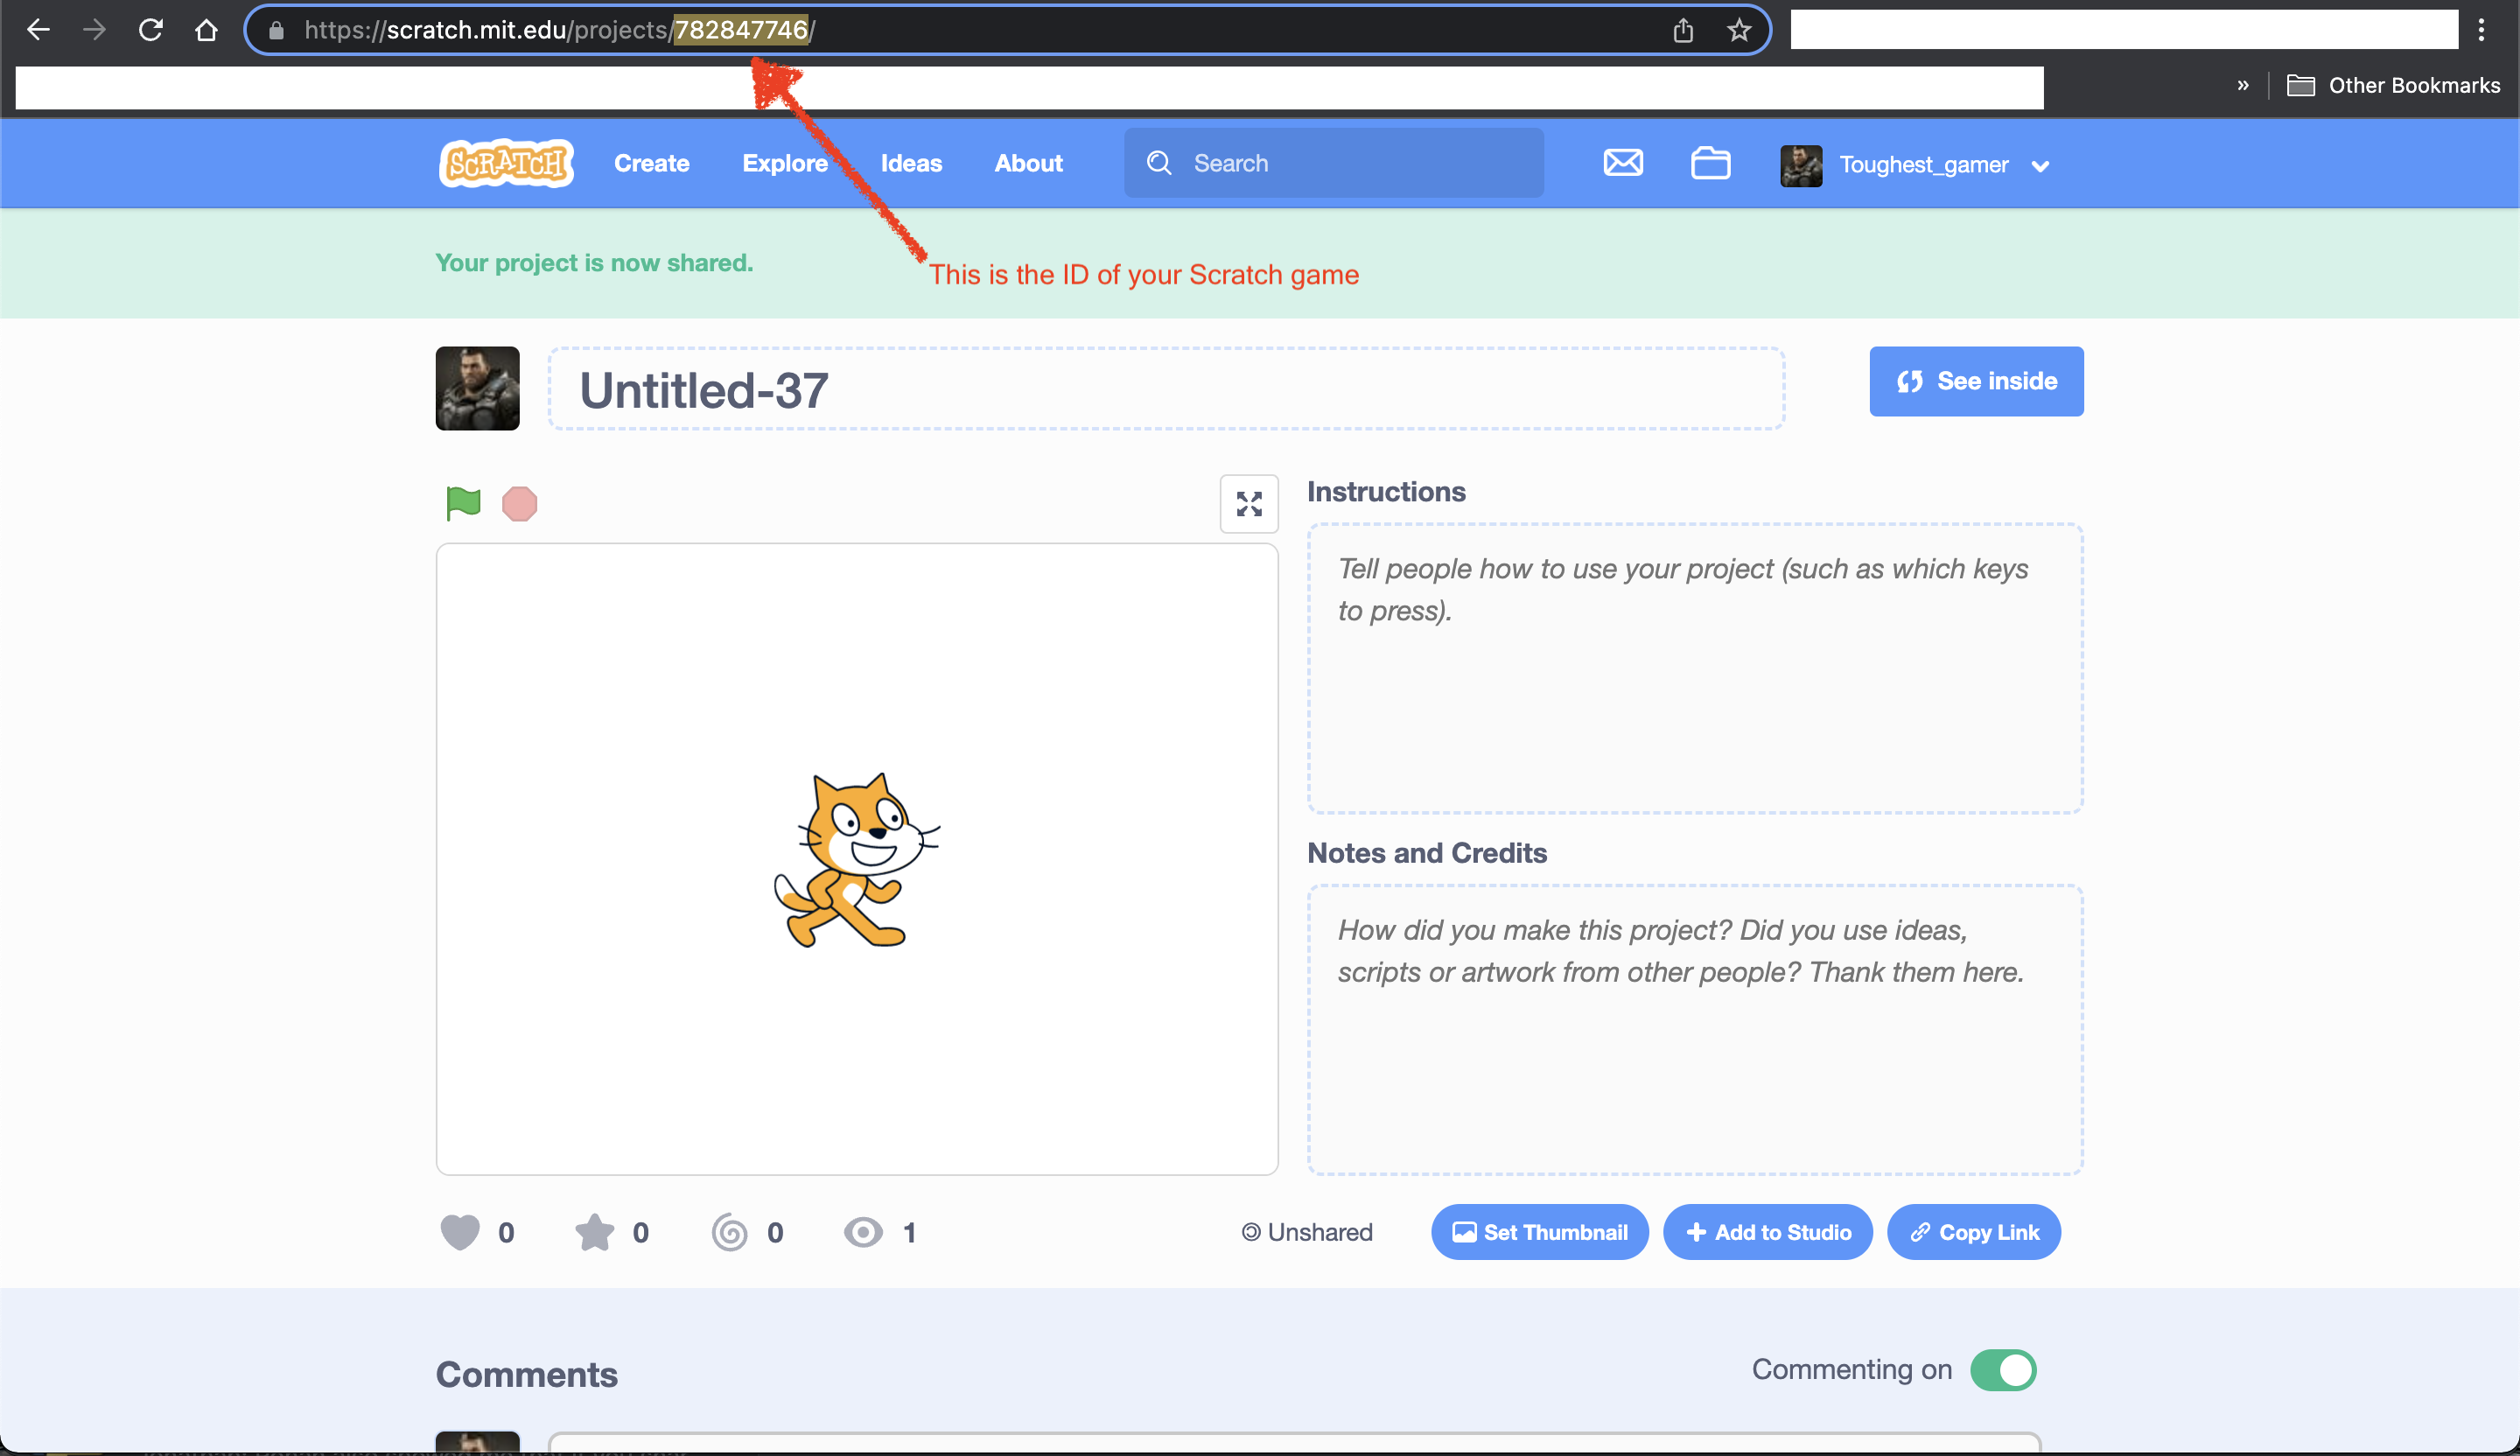The image size is (2520, 1456).
Task: Open Messages envelope icon
Action: coord(1622,163)
